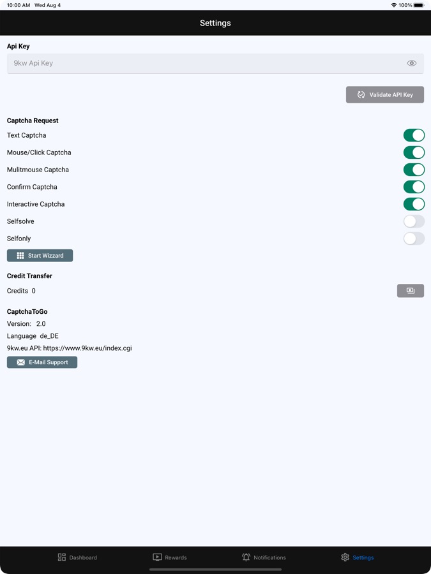The image size is (431, 574).
Task: Turn off Mouse/Click Captcha
Action: 414,152
